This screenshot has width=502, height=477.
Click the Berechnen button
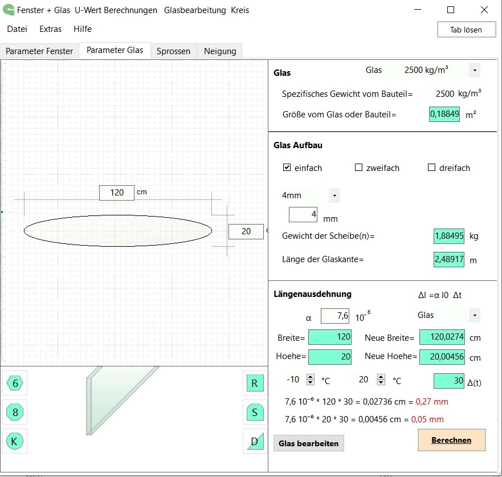point(451,440)
